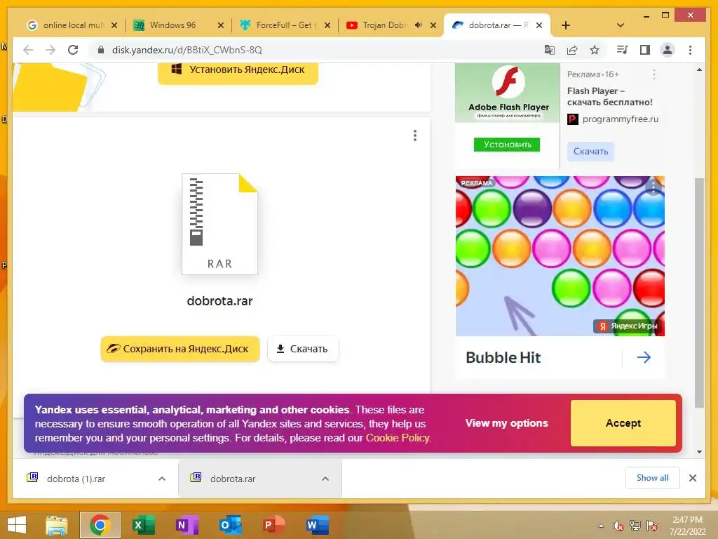718x539 pixels.
Task: Click the RAR archive file icon
Action: [x=219, y=224]
